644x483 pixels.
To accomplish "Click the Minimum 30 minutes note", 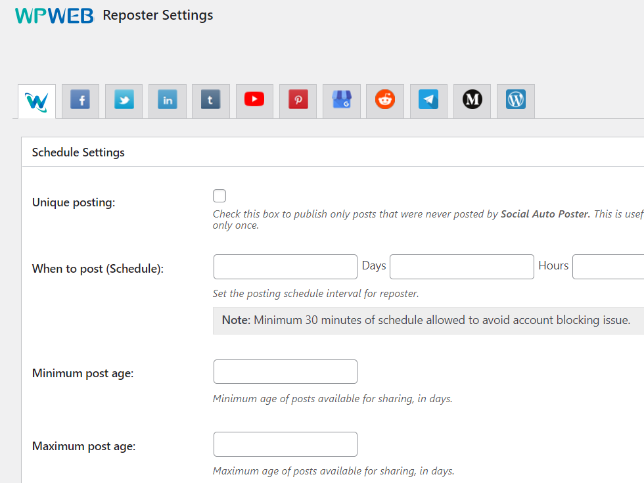I will [428, 321].
